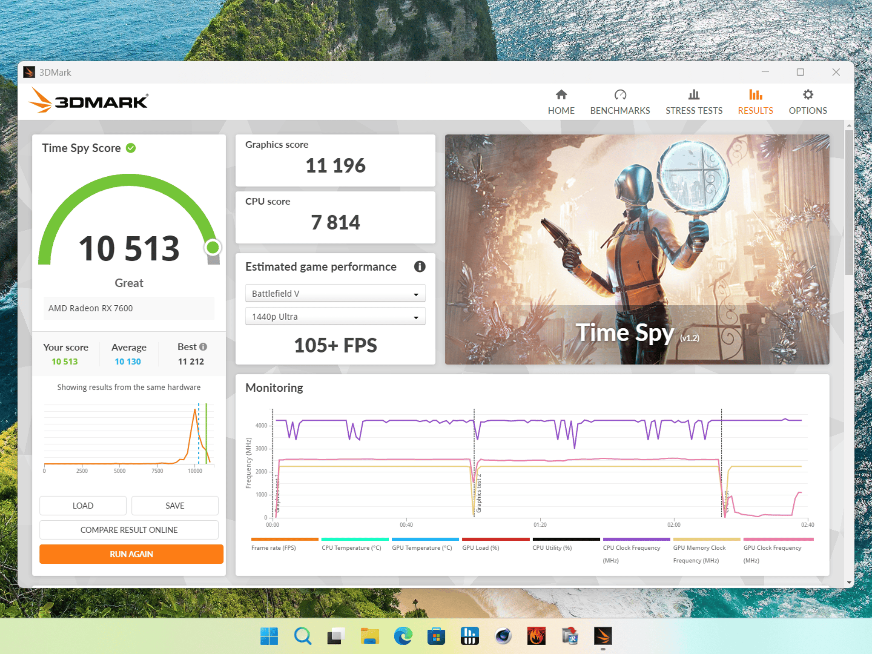Click the Graphics test 2 marker line
Viewport: 872px width, 654px height.
click(474, 463)
